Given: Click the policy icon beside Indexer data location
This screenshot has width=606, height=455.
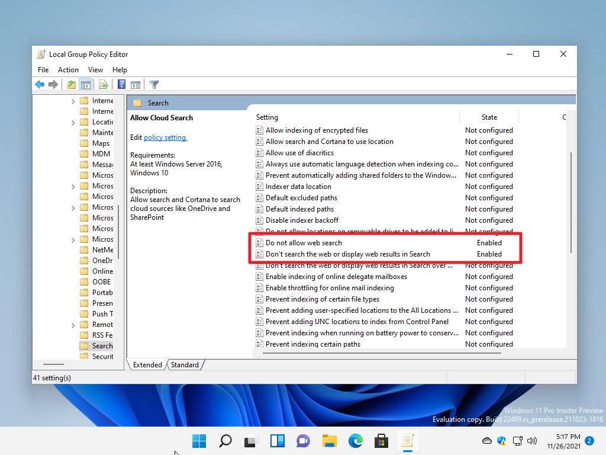Looking at the screenshot, I should tap(259, 187).
